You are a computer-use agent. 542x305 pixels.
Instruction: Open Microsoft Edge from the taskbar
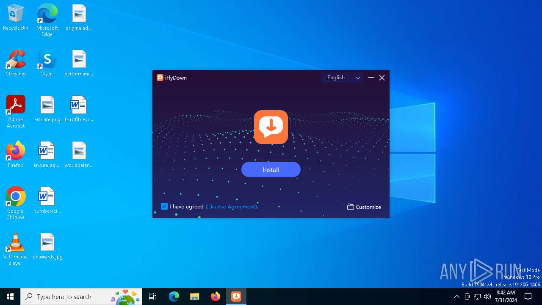(174, 297)
